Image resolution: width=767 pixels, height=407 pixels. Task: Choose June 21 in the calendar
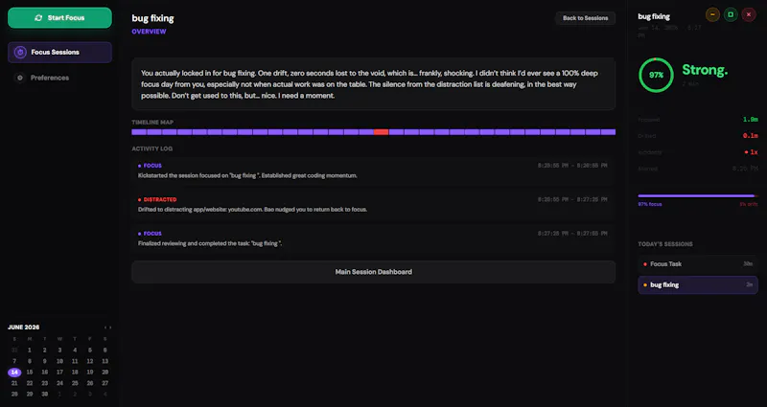pos(14,383)
